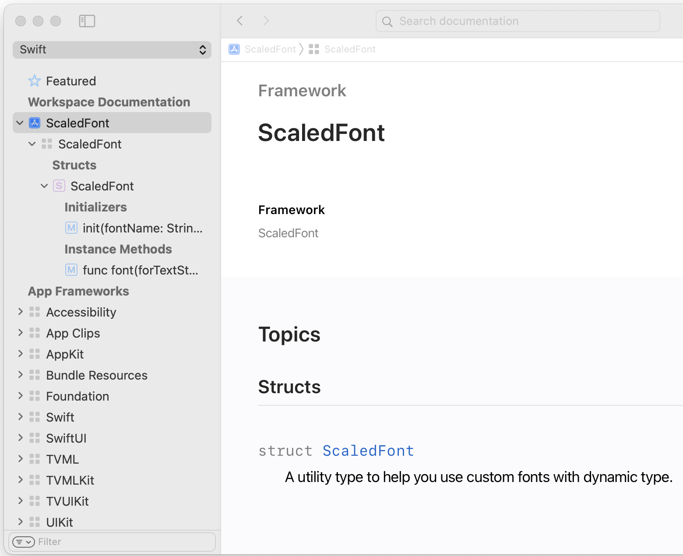Click the ScaledFont icon in the breadcrumb bar
Screen dimensions: 683x556
pyautogui.click(x=234, y=49)
